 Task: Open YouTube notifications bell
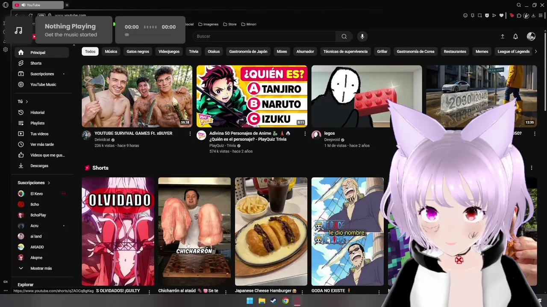click(x=515, y=37)
